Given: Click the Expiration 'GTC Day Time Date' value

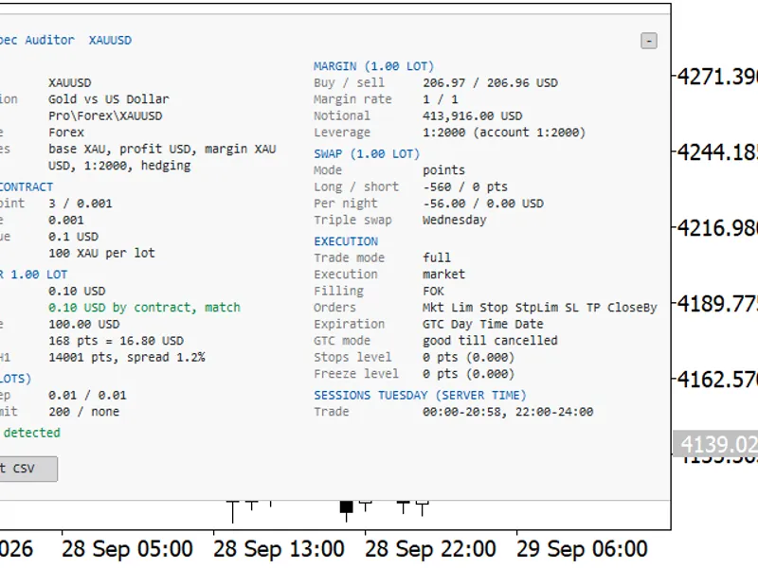Looking at the screenshot, I should pyautogui.click(x=482, y=324).
